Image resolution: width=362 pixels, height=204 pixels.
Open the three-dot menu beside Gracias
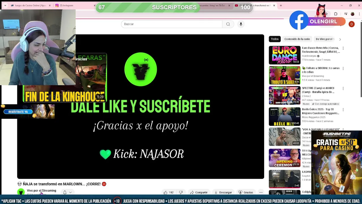pyautogui.click(x=261, y=192)
